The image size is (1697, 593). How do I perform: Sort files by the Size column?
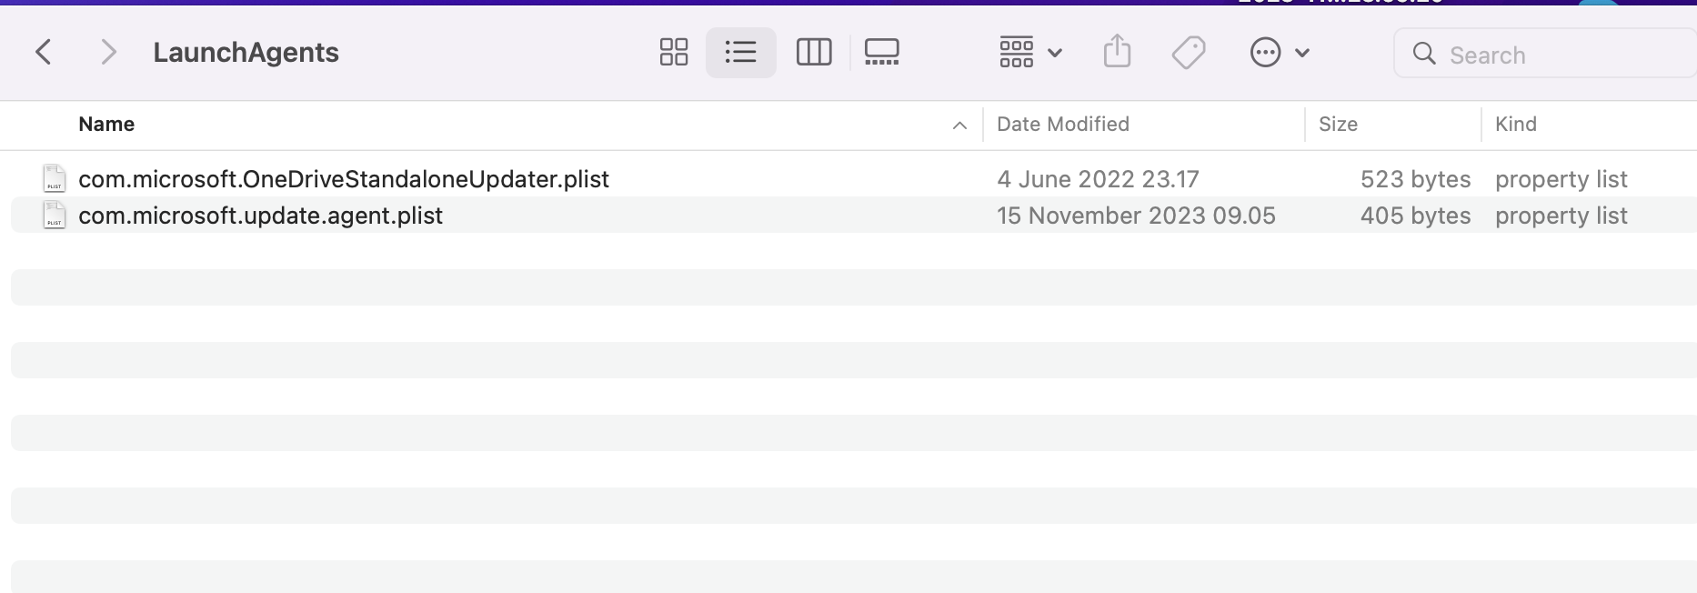click(1338, 125)
